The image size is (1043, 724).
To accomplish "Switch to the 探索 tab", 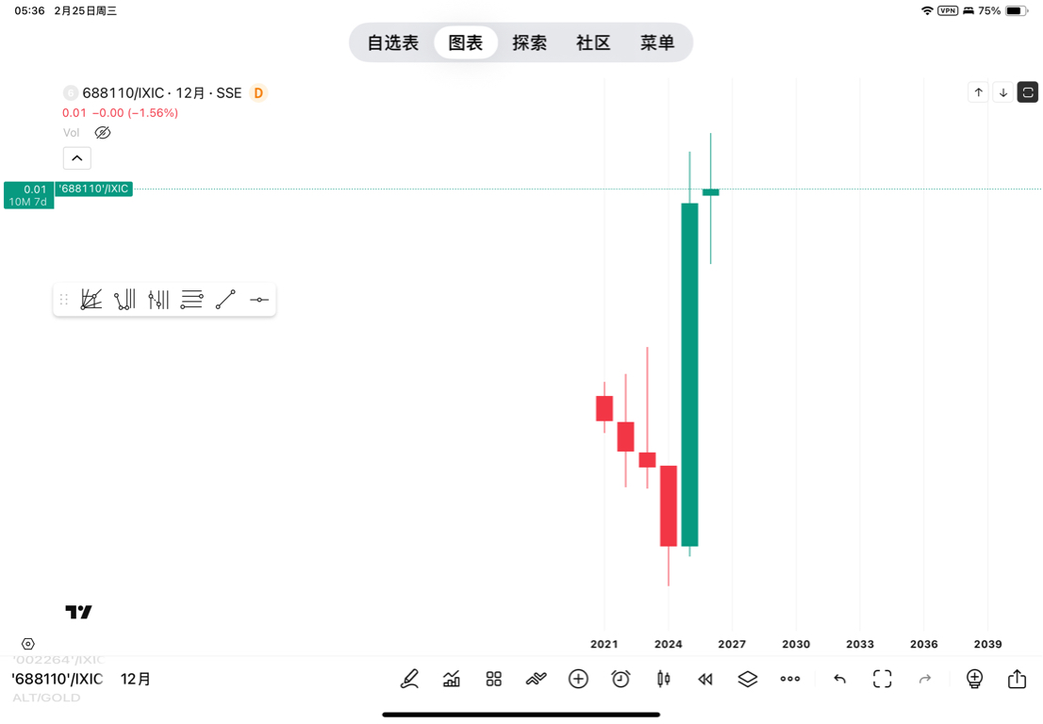I will click(529, 43).
